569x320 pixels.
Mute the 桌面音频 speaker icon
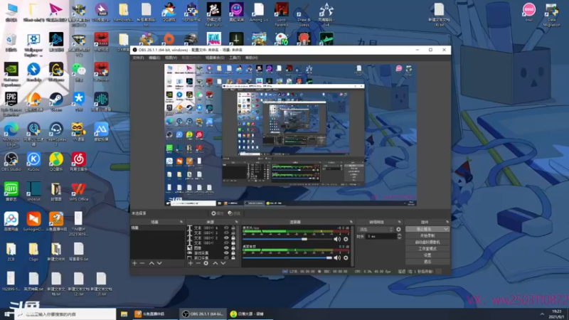[x=337, y=257]
